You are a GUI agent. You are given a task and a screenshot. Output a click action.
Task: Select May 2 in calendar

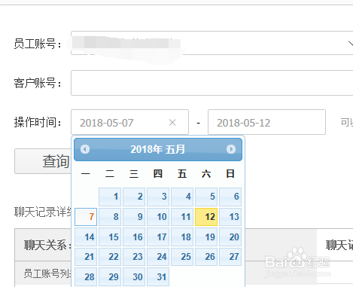(x=134, y=197)
